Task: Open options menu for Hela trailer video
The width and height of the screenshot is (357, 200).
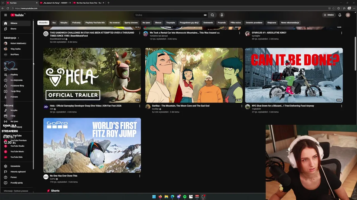Action: [x=140, y=106]
